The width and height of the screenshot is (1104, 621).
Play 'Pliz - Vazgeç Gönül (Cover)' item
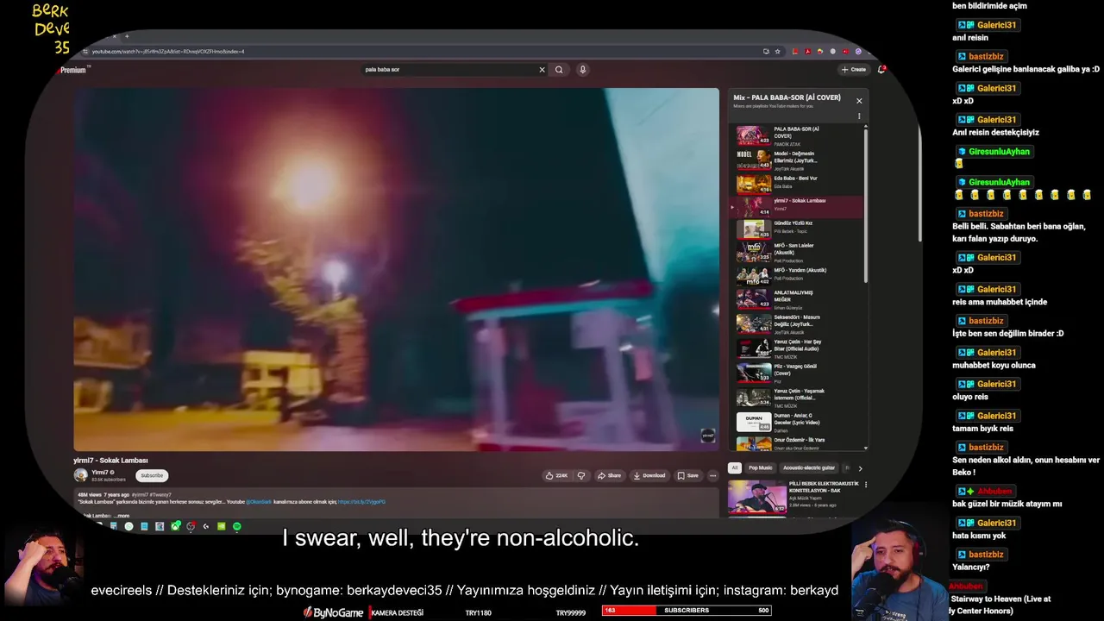[x=797, y=373]
